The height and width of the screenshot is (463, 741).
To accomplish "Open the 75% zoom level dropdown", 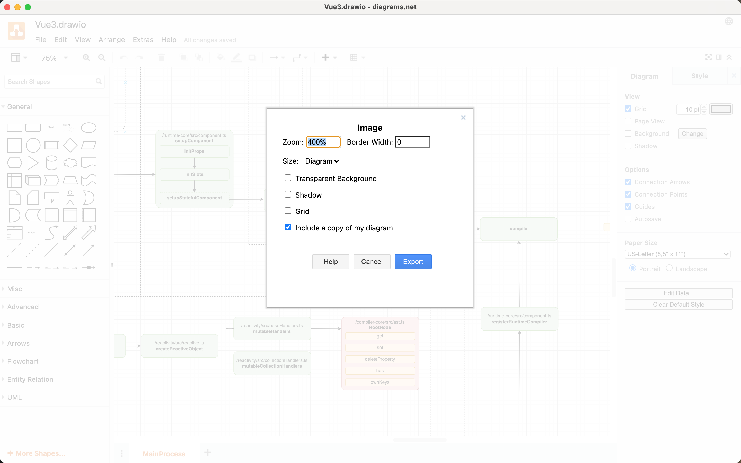I will pyautogui.click(x=55, y=58).
